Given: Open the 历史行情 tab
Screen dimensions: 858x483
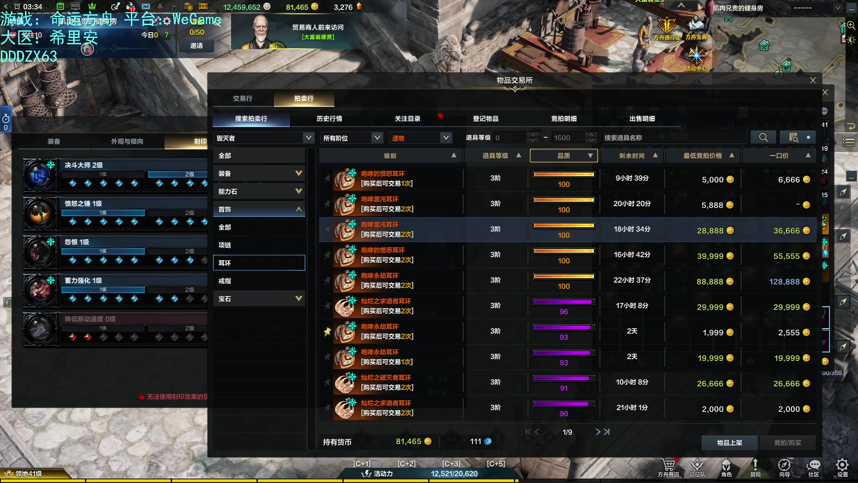Looking at the screenshot, I should click(329, 119).
